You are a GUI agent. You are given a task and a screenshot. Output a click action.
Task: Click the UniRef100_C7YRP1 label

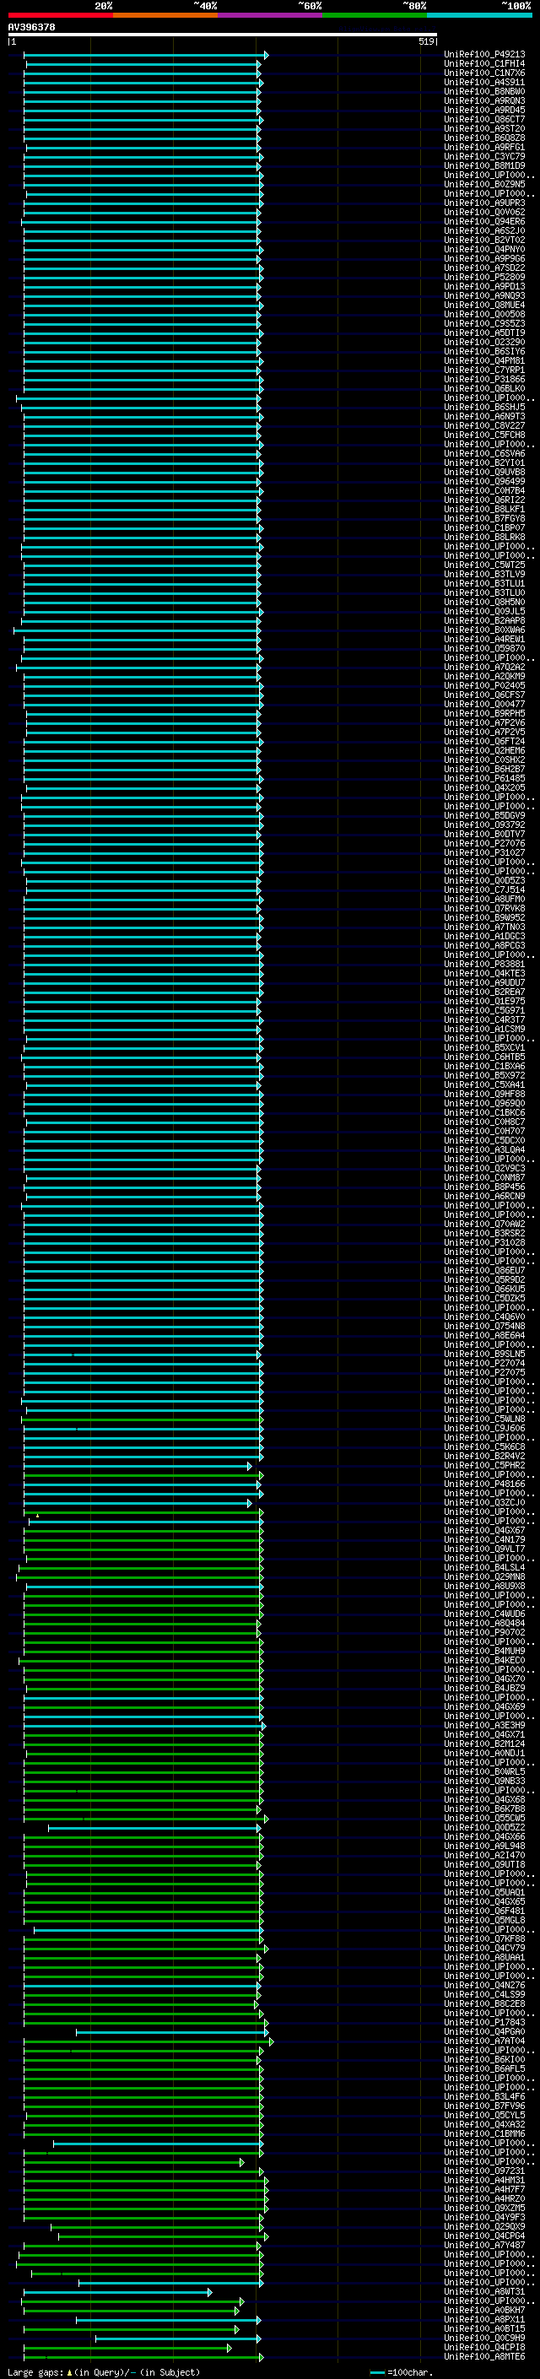[x=484, y=370]
